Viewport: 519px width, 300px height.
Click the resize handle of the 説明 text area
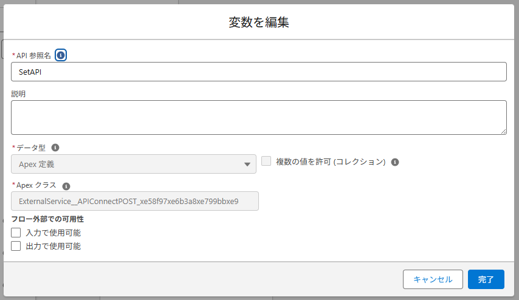point(503,131)
